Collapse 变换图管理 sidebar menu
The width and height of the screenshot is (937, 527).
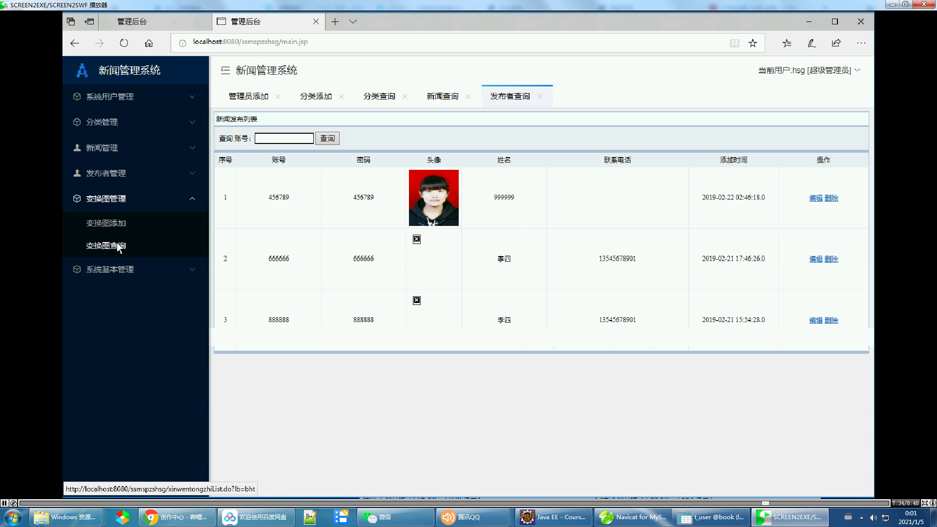click(x=136, y=199)
